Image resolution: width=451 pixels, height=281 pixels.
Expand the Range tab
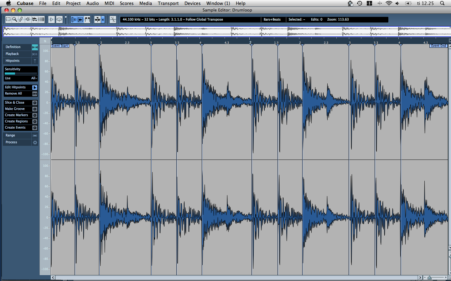click(x=17, y=136)
